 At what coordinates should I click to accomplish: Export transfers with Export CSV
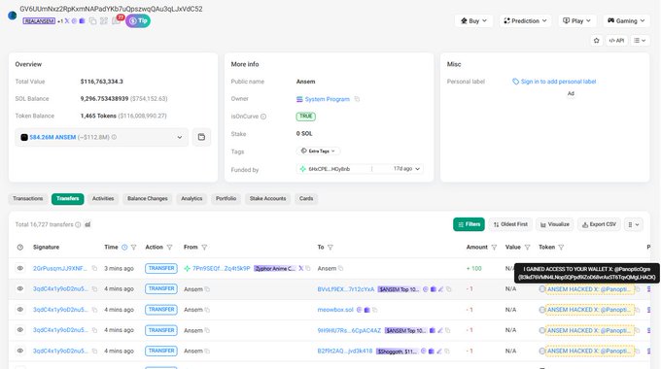tap(599, 224)
